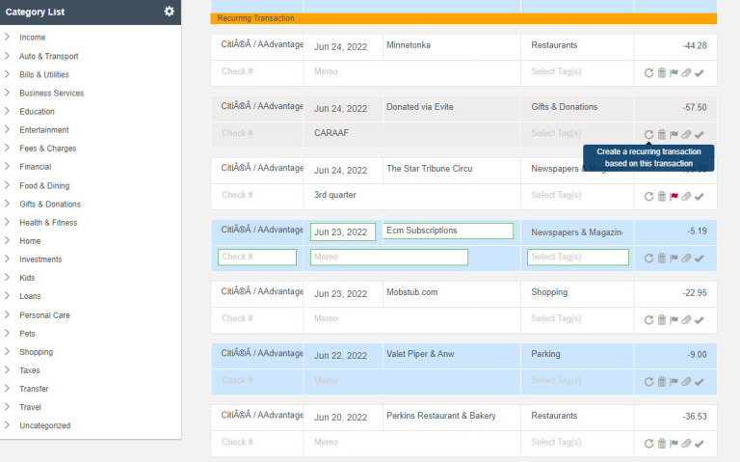The image size is (740, 462).
Task: Mark Valet Piper transaction cleared
Action: click(x=700, y=382)
